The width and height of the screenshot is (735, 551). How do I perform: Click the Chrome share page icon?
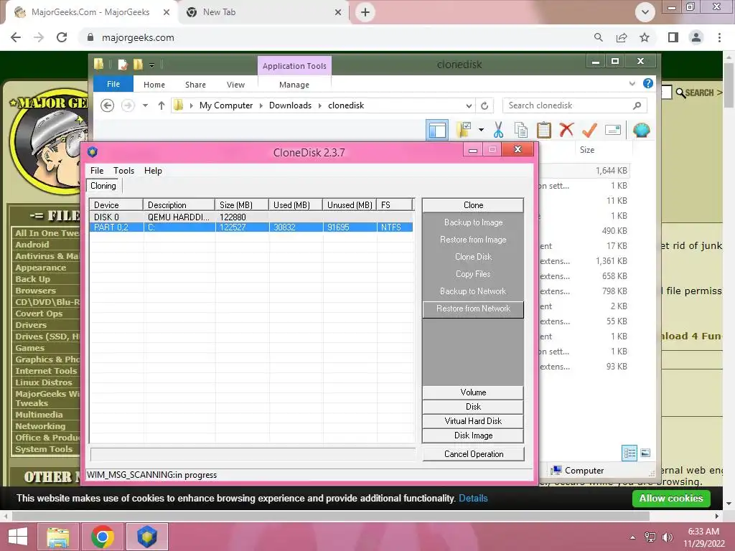pyautogui.click(x=622, y=37)
